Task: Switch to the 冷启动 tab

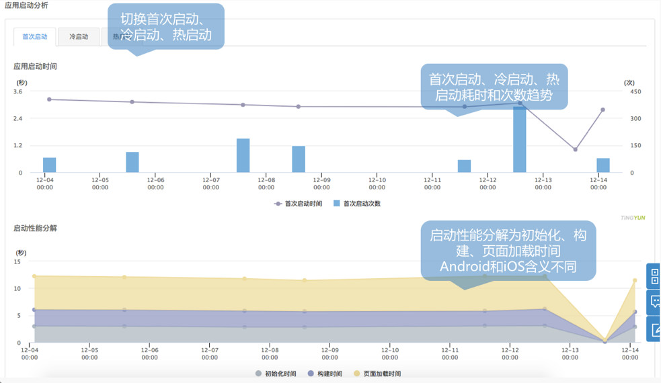Action: tap(78, 36)
